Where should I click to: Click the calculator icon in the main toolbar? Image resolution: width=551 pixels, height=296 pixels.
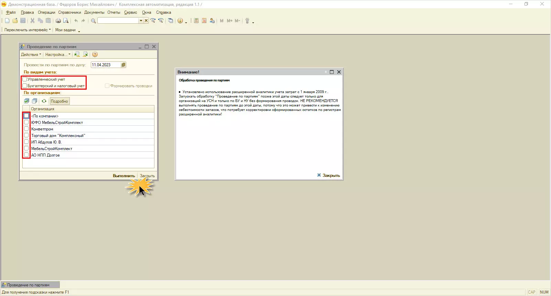(196, 21)
